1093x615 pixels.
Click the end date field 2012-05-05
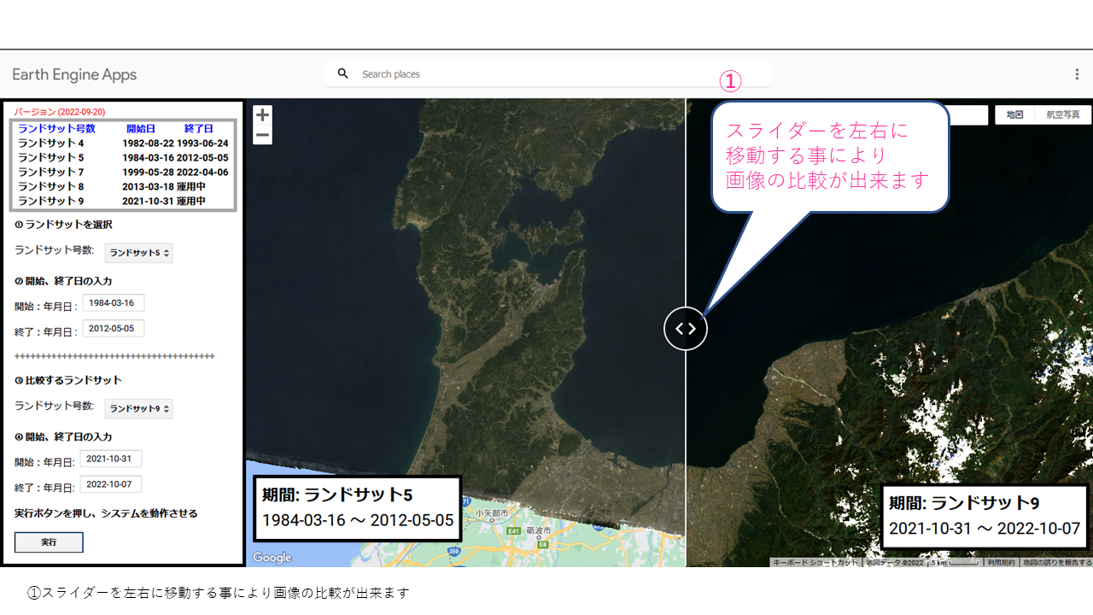pyautogui.click(x=114, y=329)
